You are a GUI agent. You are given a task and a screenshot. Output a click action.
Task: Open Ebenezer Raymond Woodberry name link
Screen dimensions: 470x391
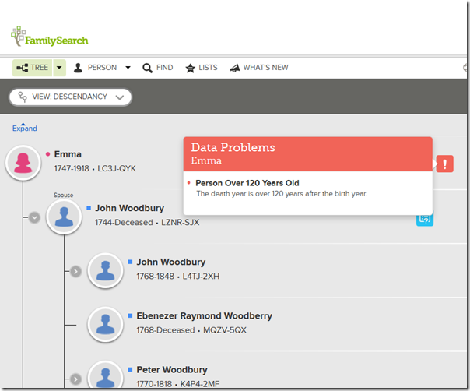click(205, 316)
